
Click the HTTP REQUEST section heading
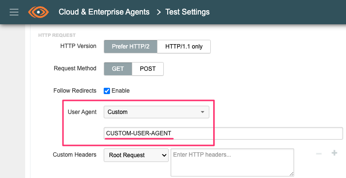click(57, 35)
